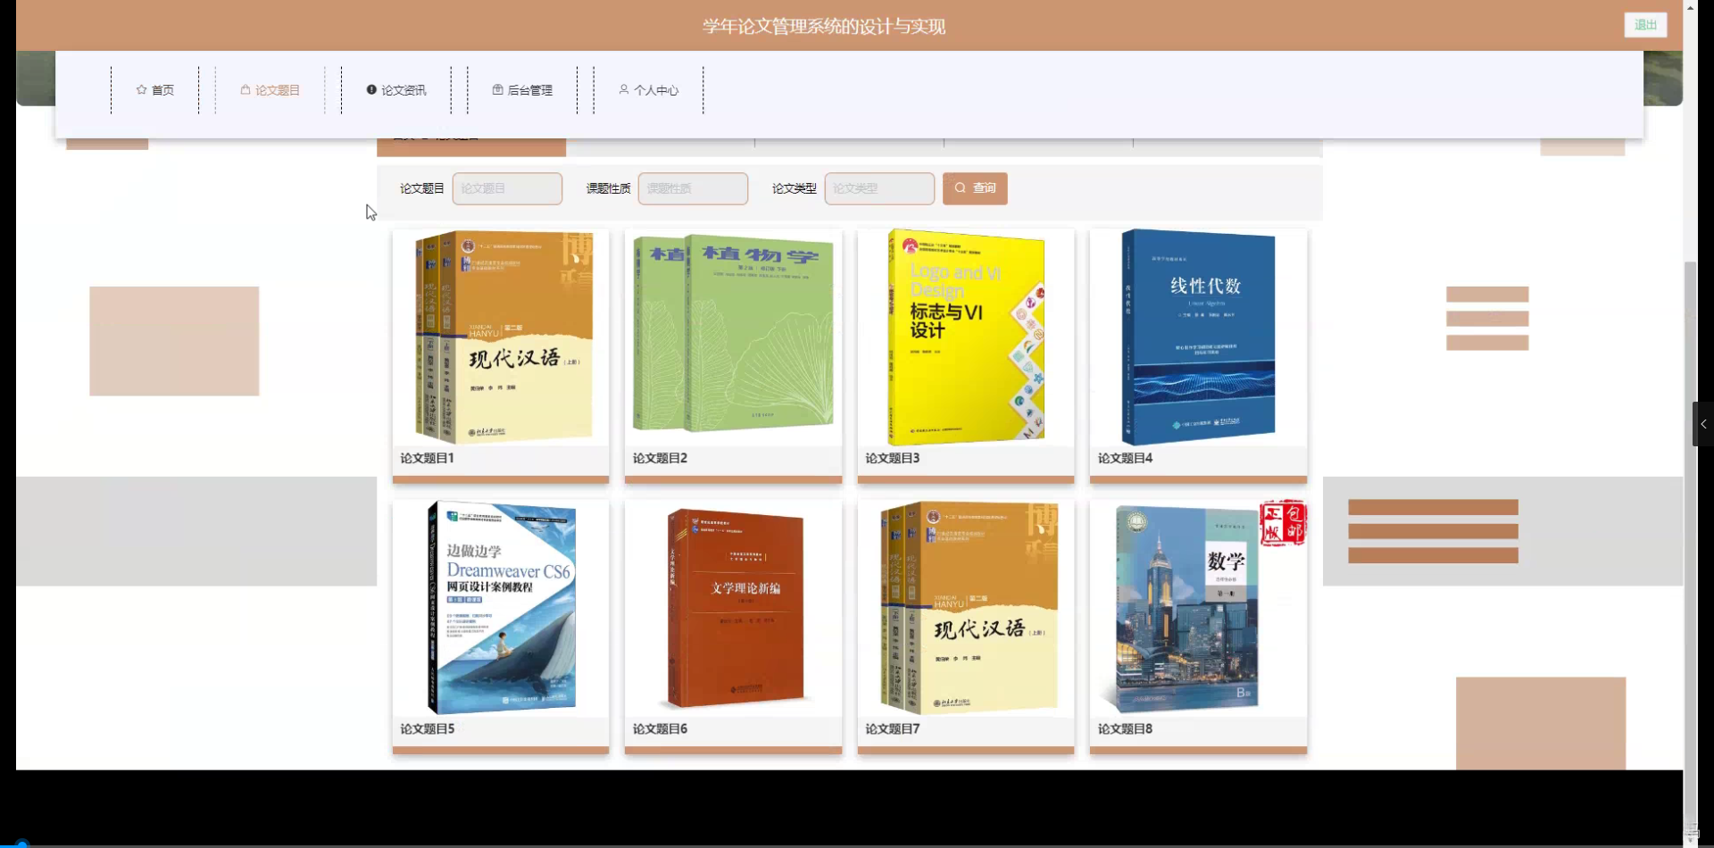Click the info icon beside 论文资讯
Viewport: 1714px width, 848px height.
tap(371, 90)
